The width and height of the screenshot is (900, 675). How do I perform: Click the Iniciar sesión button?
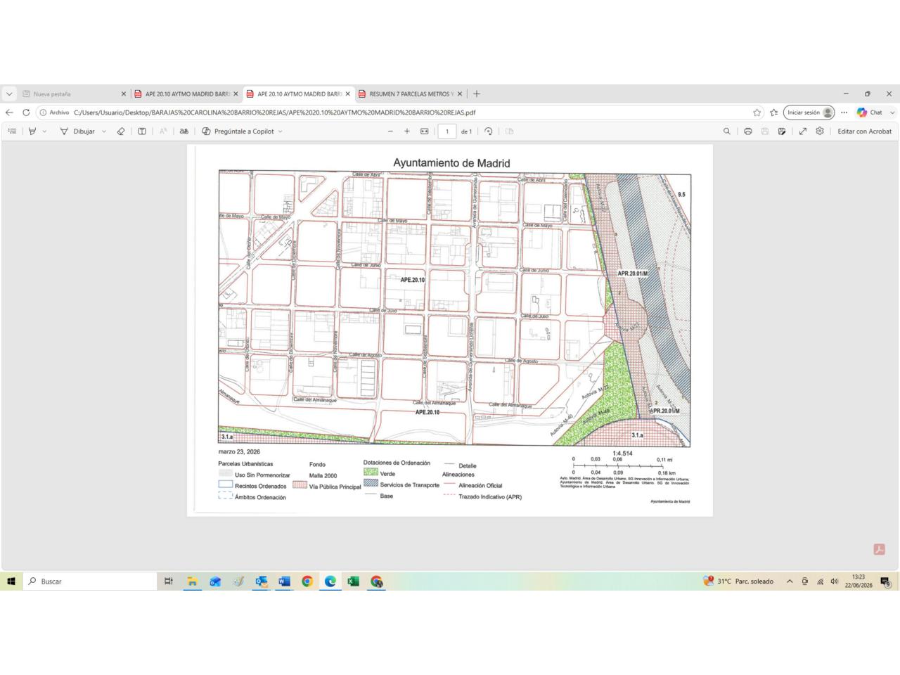click(809, 112)
